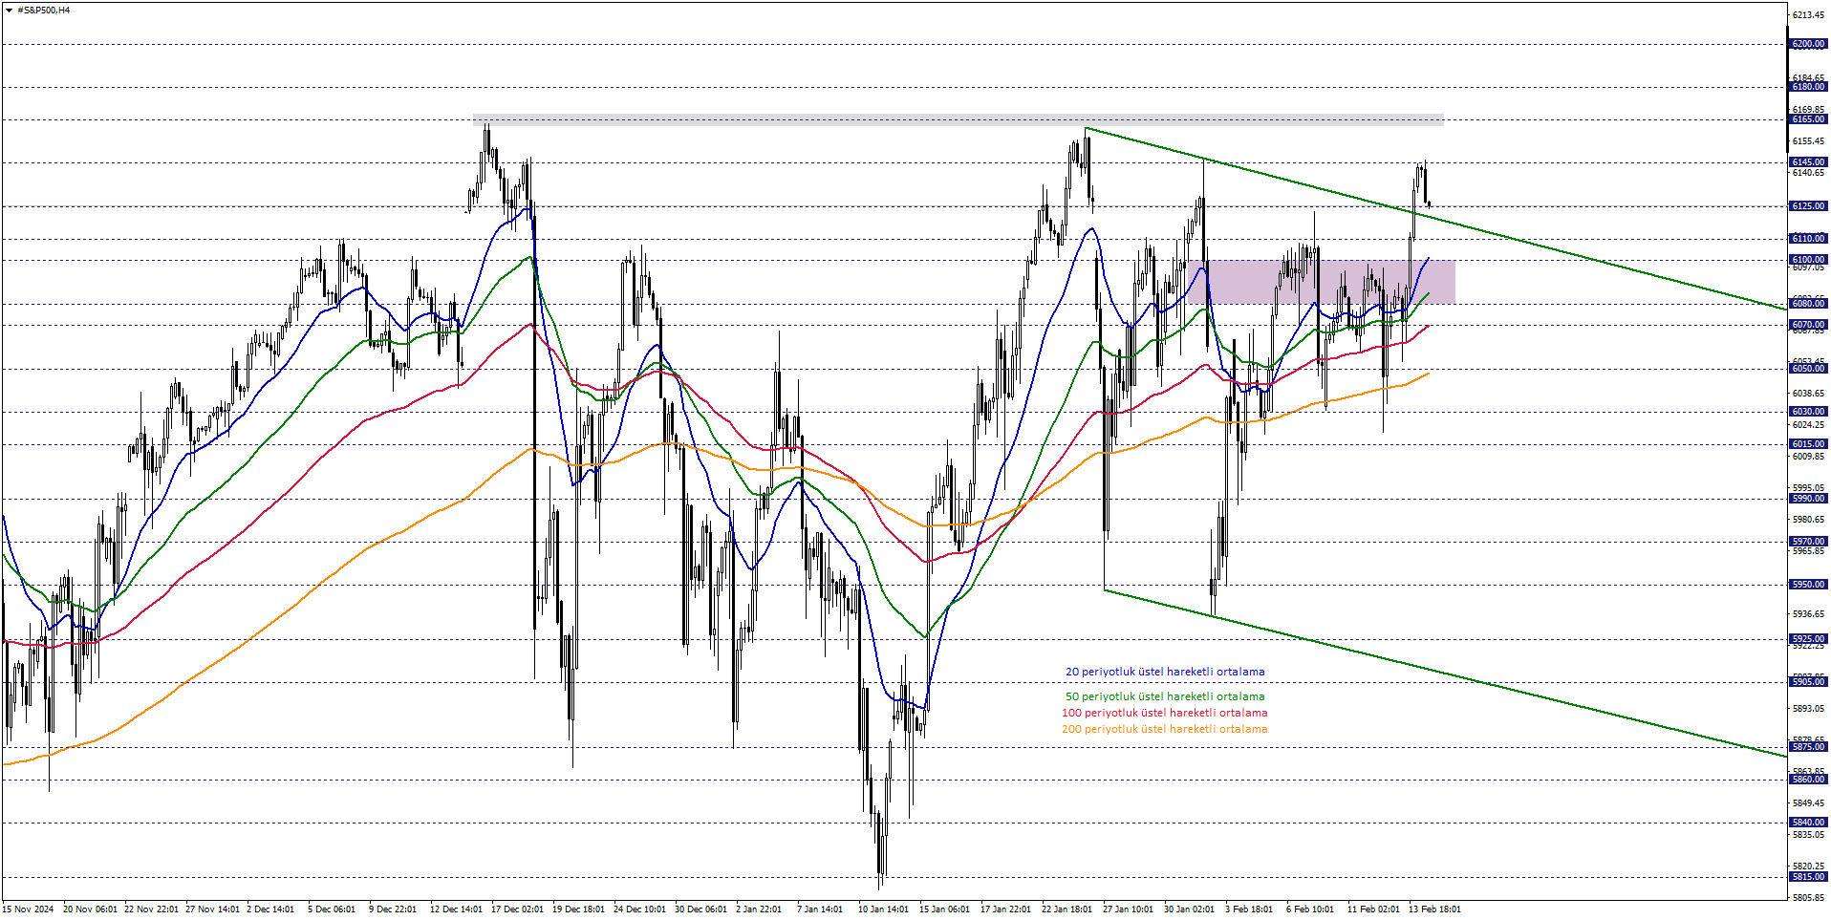Select the 6050.00 price level label
The height and width of the screenshot is (920, 1831).
point(1808,369)
